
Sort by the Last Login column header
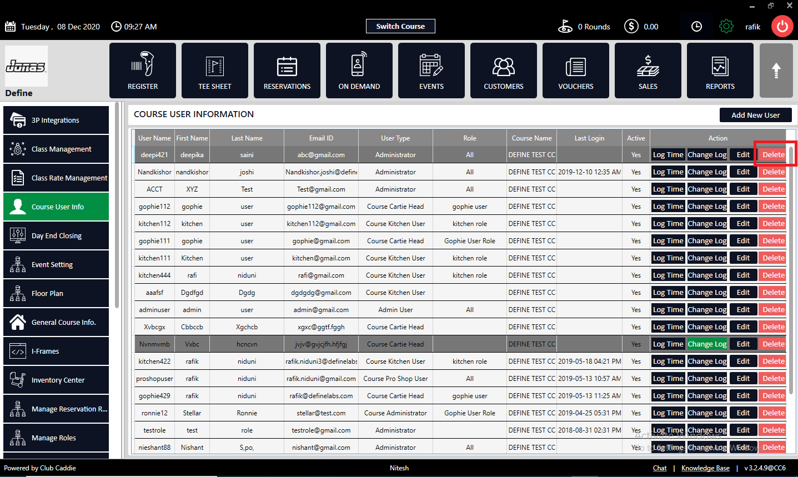point(589,138)
